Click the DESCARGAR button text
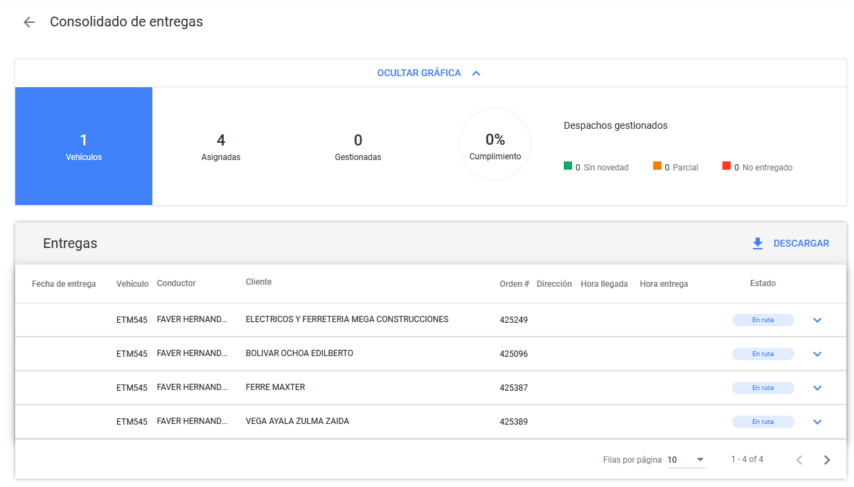 801,243
